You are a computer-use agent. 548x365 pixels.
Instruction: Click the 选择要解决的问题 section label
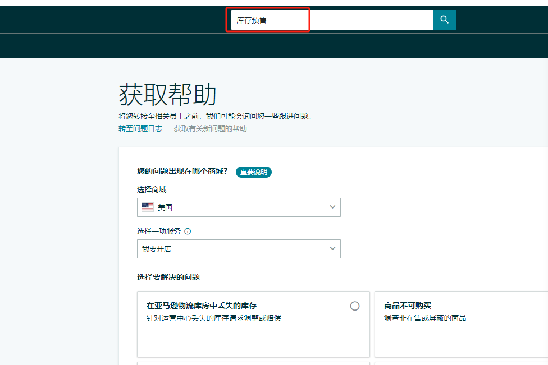pos(168,277)
